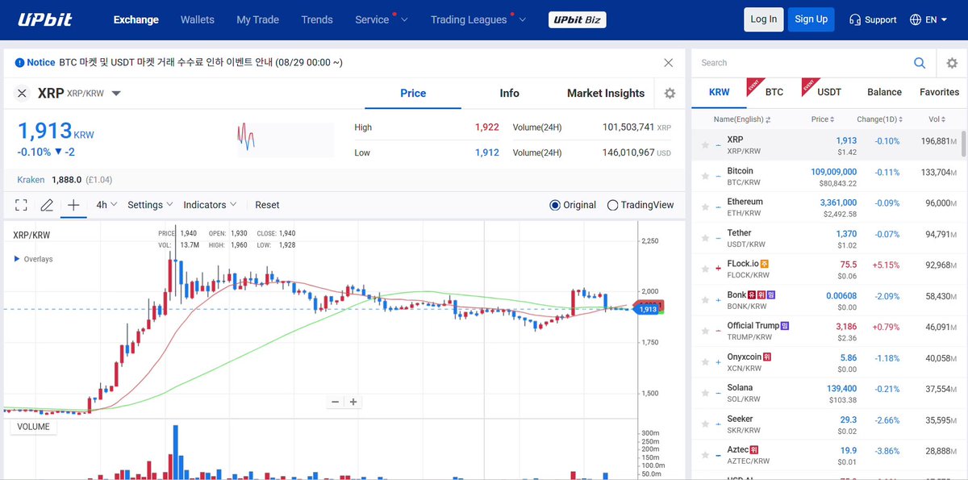This screenshot has width=968, height=480.
Task: Click the market list scrollbar
Action: click(x=964, y=144)
